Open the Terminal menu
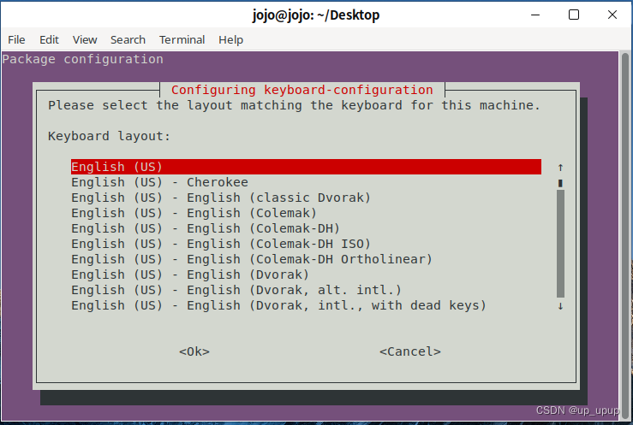The image size is (633, 425). coord(182,40)
